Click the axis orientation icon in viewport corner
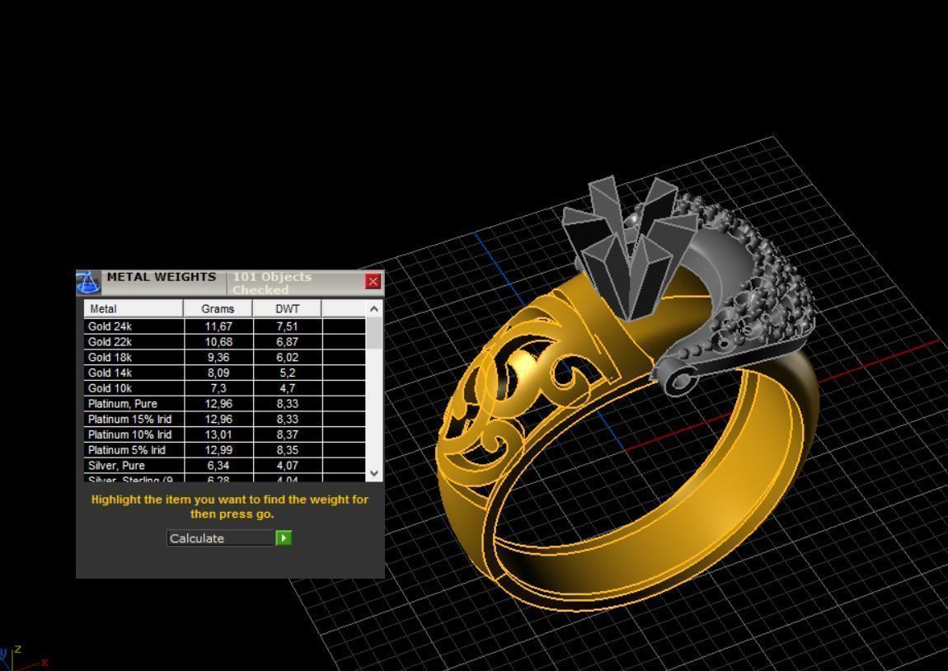948x671 pixels. click(x=21, y=659)
